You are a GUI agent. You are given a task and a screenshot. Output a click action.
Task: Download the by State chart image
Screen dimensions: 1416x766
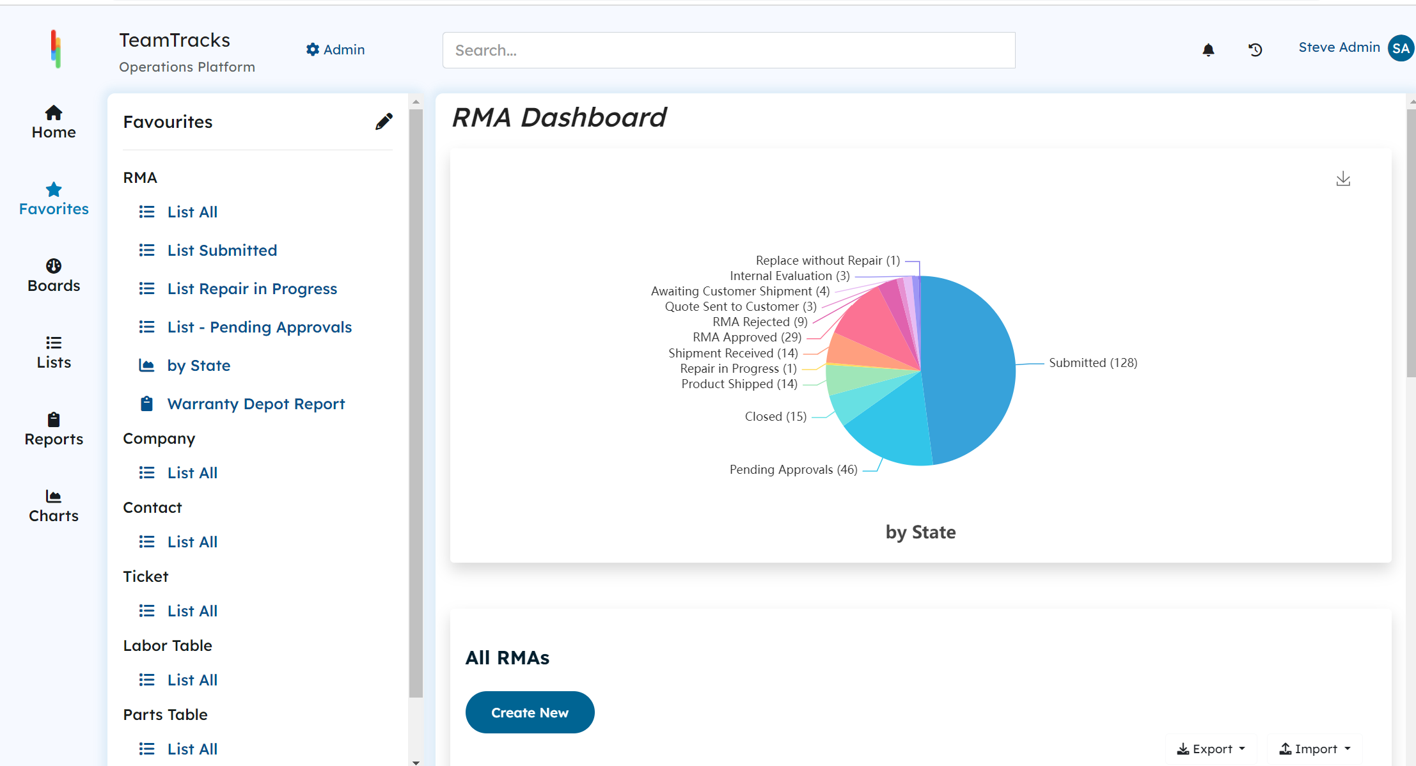[1344, 179]
